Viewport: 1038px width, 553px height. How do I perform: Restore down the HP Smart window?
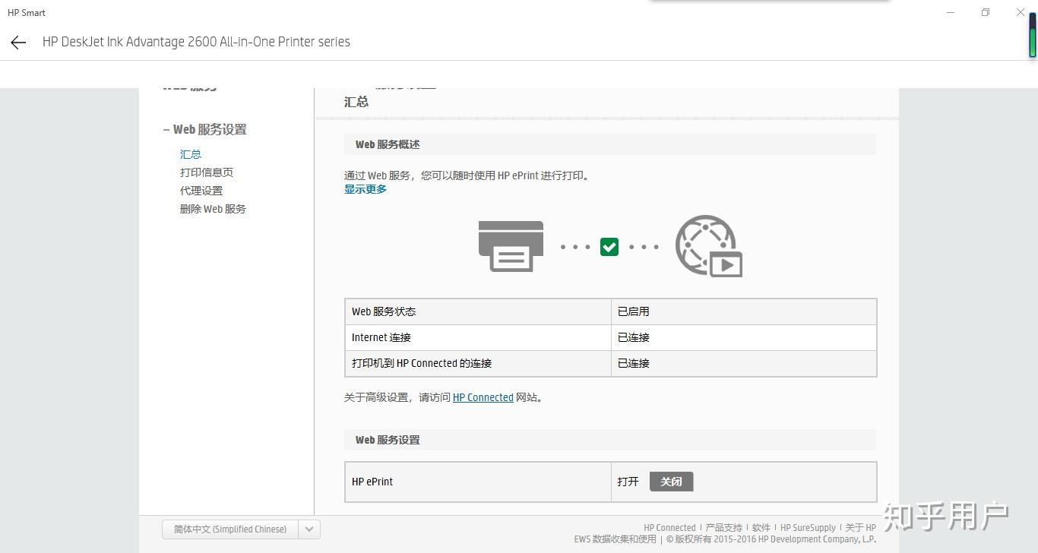pyautogui.click(x=986, y=12)
